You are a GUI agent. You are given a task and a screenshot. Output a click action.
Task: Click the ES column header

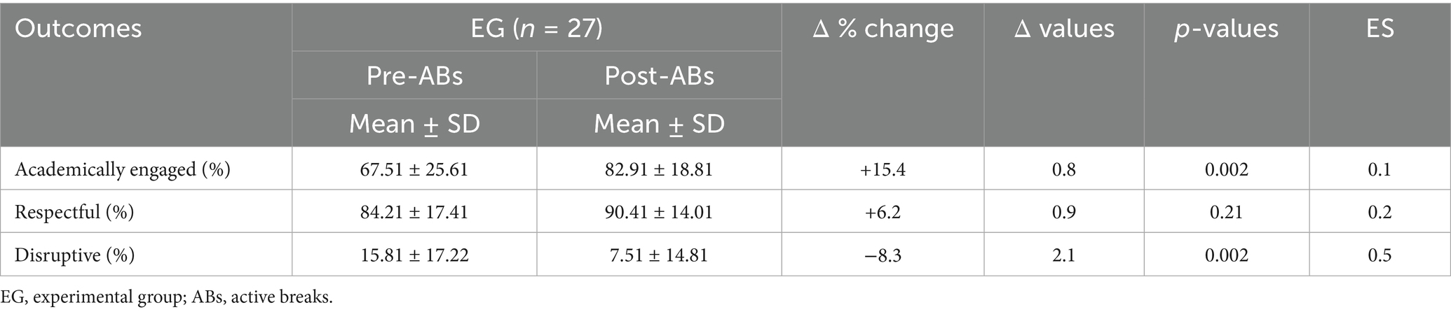1380,29
